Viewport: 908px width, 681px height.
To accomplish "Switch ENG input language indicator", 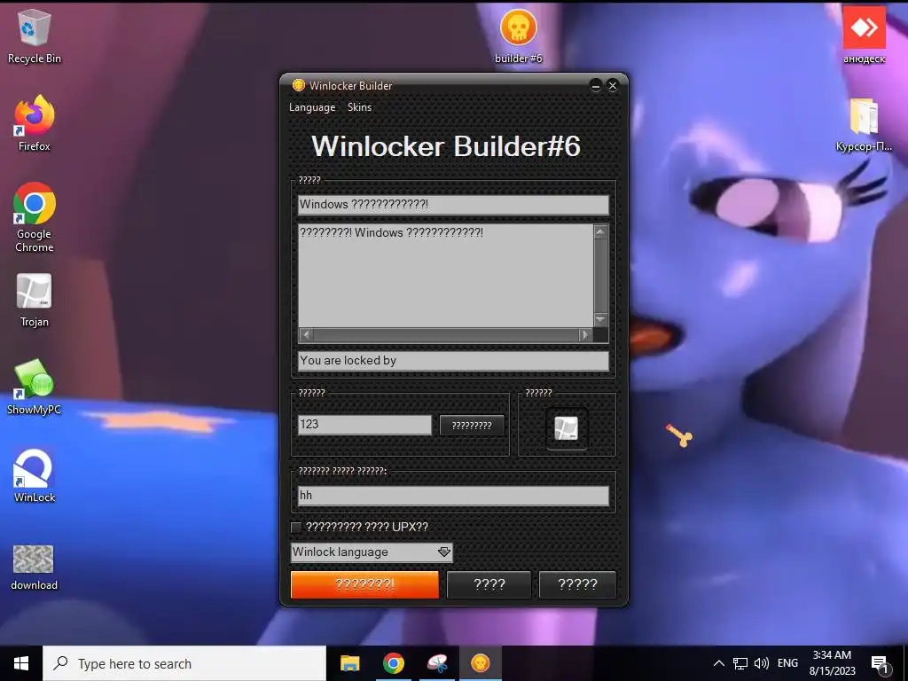I will [x=787, y=663].
